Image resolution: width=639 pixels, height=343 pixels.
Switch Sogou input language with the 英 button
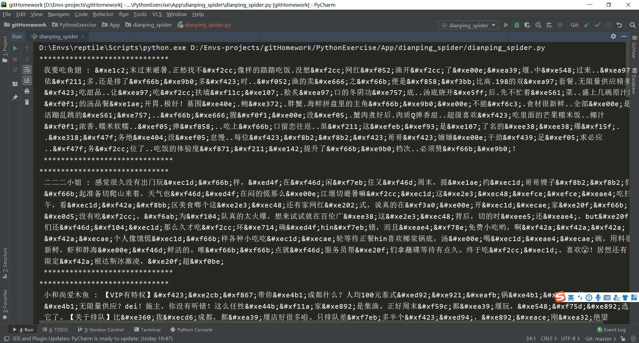tap(571, 297)
